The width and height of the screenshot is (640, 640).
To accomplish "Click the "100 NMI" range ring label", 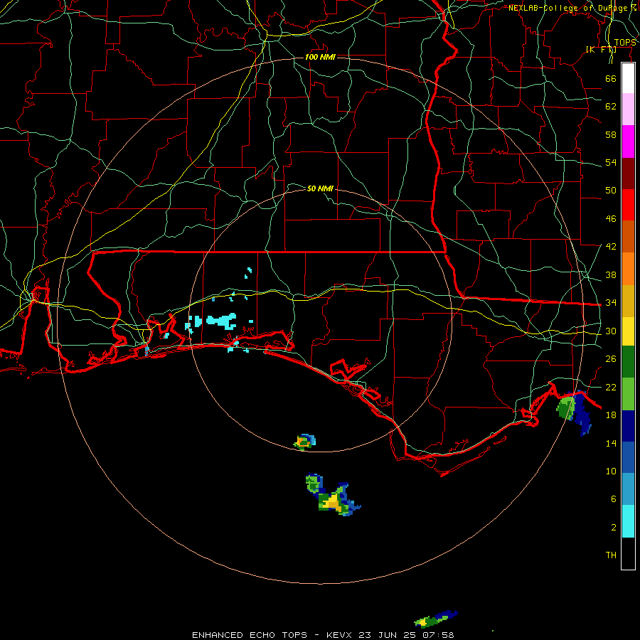I will [320, 57].
